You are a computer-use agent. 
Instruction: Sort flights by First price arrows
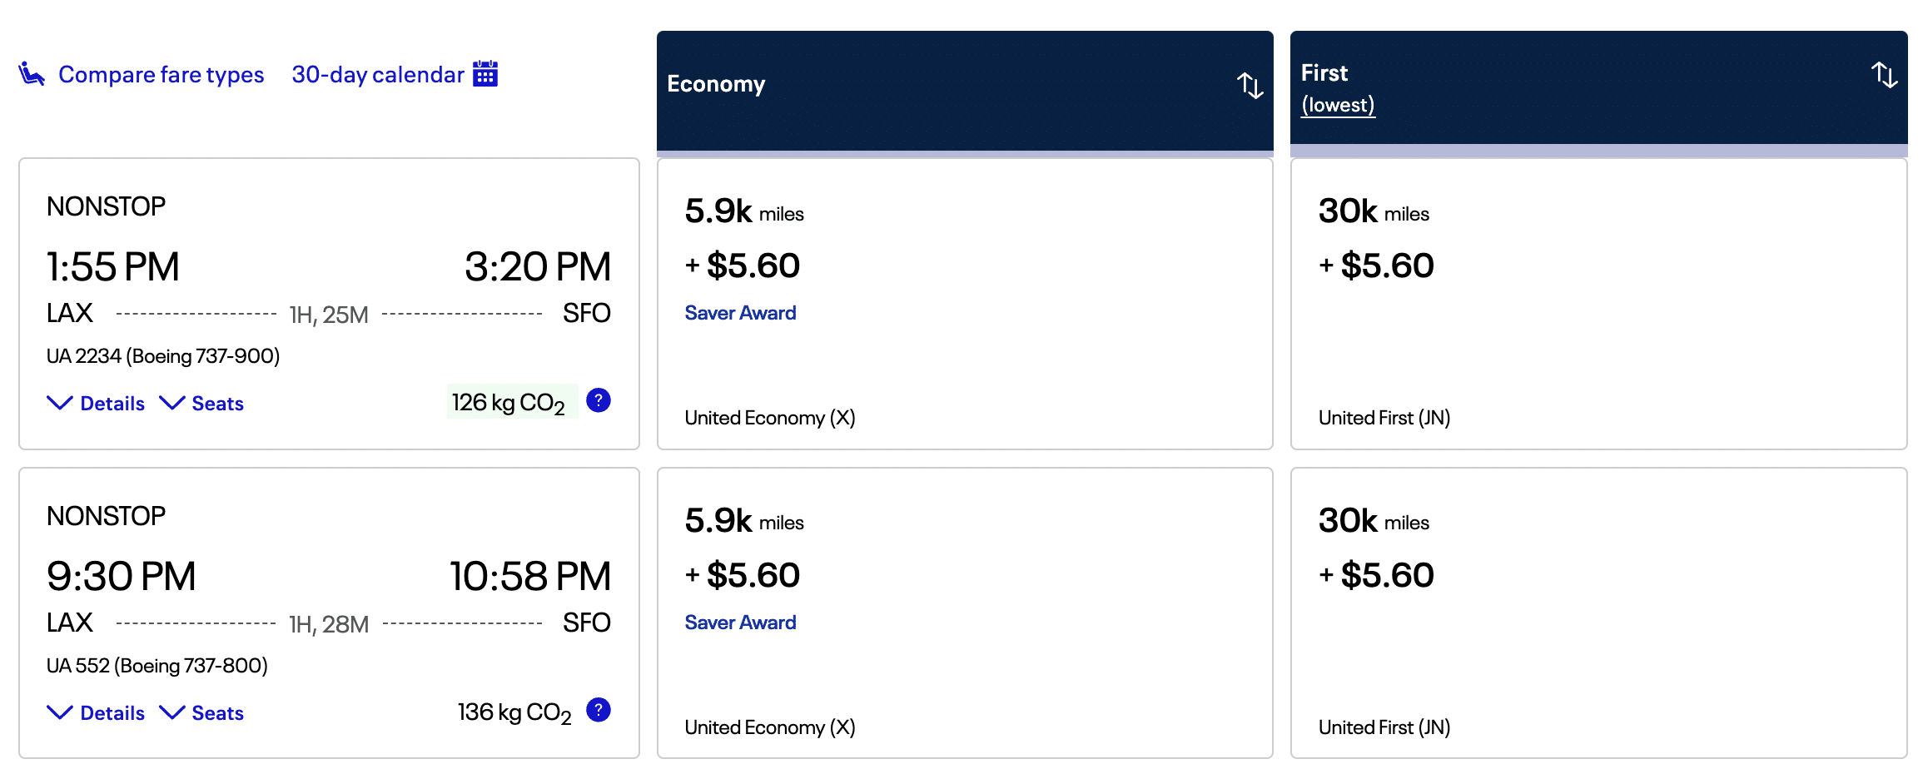(x=1884, y=75)
